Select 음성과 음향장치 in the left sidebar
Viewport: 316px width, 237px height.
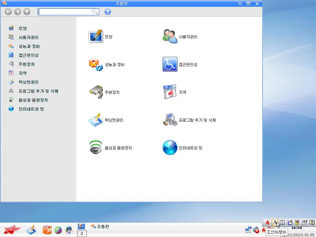[33, 100]
